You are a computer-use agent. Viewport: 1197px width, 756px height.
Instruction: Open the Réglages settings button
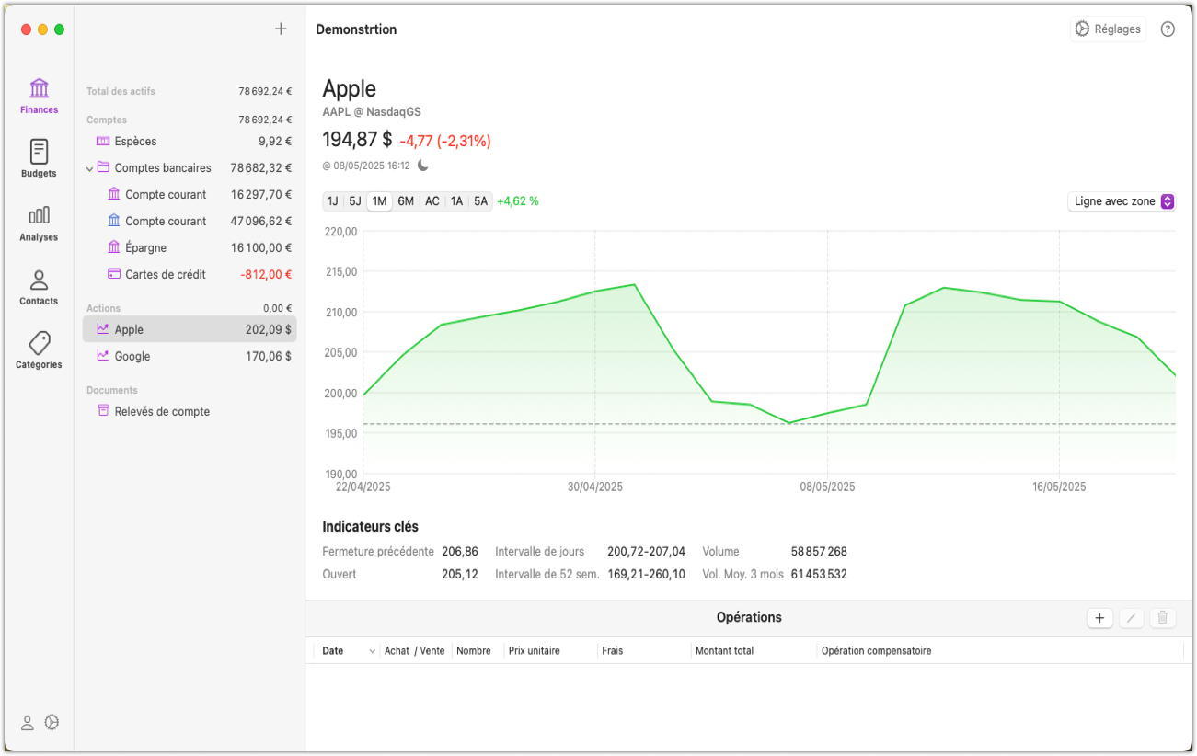coord(1109,29)
